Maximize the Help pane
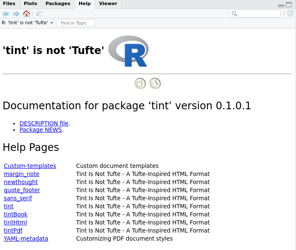Viewport: 296px width, 250px height. tap(289, 5)
